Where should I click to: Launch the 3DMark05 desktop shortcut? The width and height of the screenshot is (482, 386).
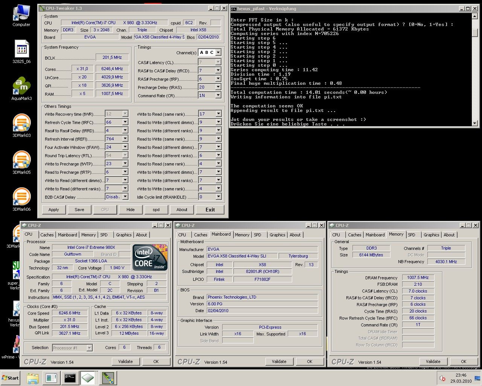(21, 162)
